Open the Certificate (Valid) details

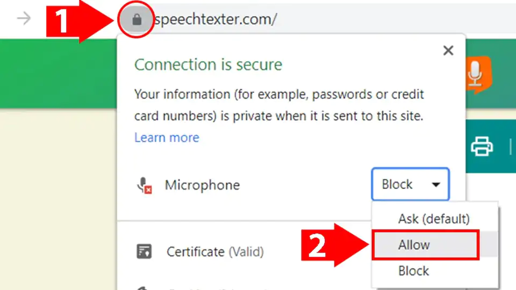point(215,251)
